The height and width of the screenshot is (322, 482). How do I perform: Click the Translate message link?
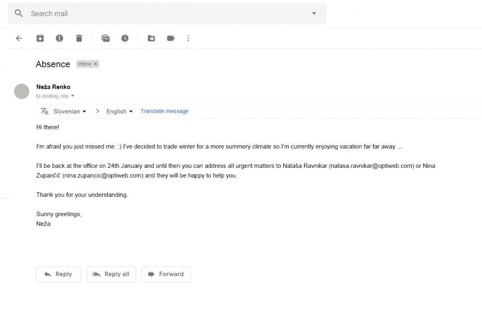(x=164, y=111)
